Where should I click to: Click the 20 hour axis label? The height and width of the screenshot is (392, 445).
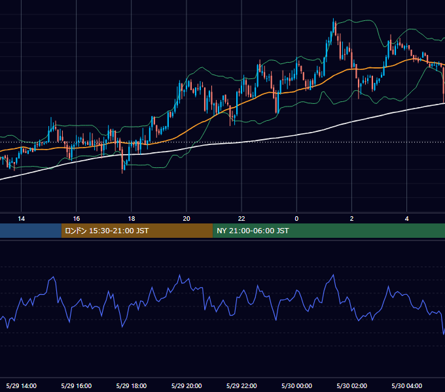point(187,219)
